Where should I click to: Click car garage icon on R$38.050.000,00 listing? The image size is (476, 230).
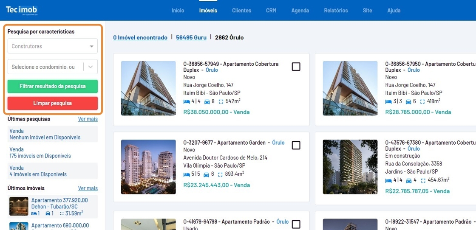tap(207, 102)
